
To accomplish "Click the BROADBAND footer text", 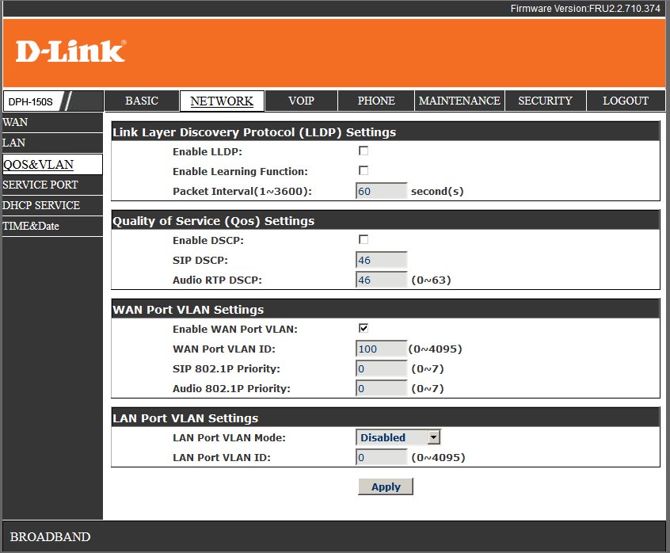I will click(50, 537).
